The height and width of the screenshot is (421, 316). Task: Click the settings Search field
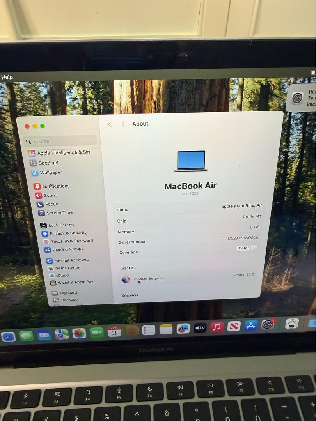60,141
